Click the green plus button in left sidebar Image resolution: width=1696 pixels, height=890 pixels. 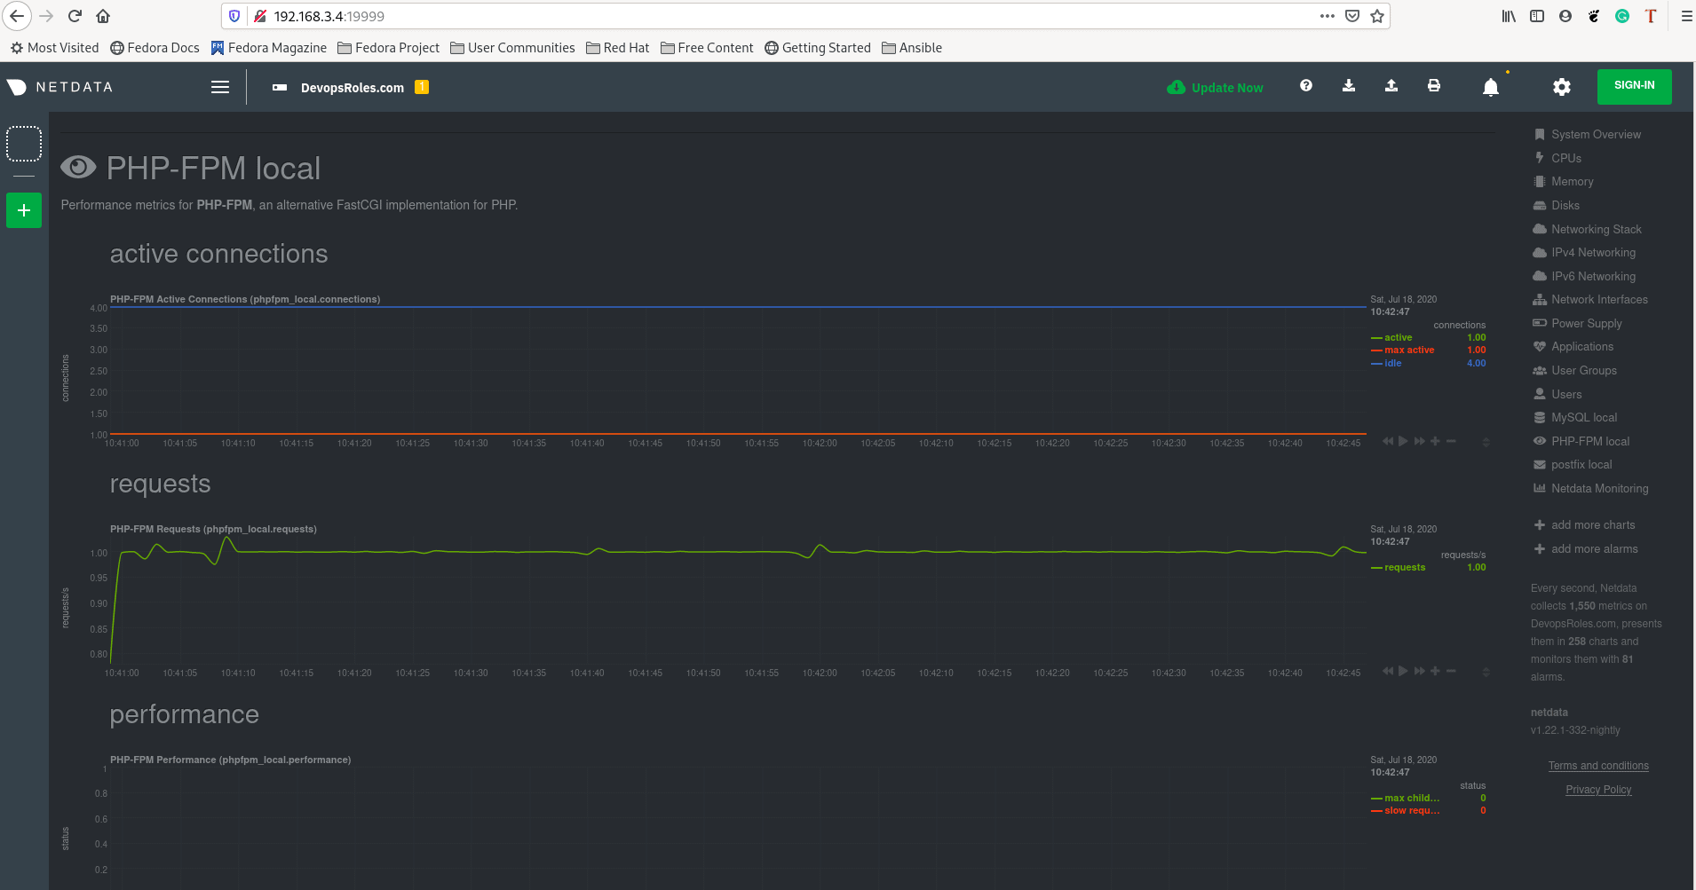pos(24,210)
